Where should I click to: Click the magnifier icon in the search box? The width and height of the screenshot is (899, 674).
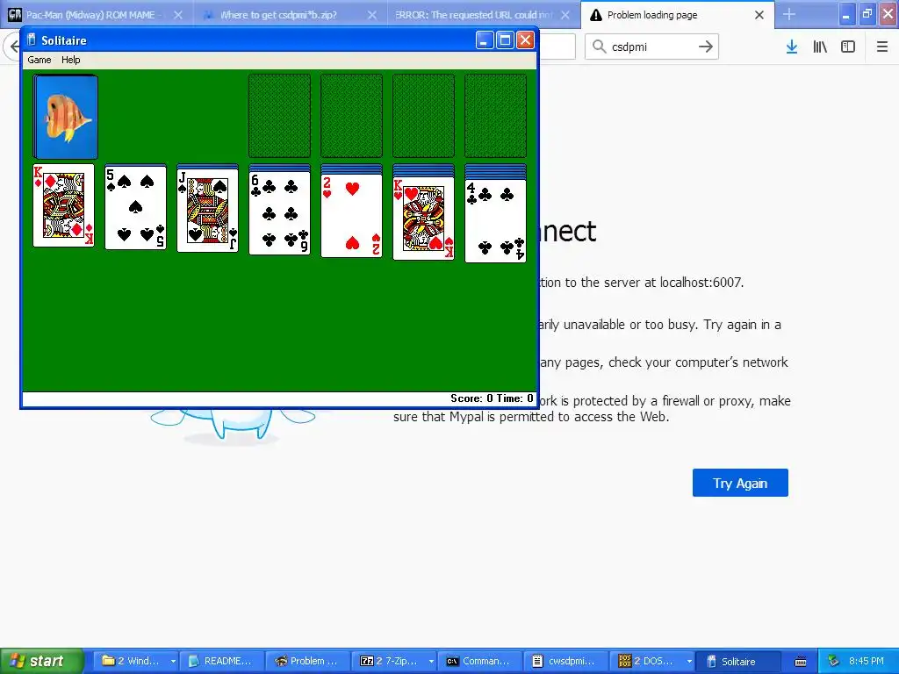[599, 47]
